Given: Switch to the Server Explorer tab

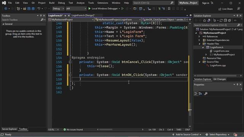Looking at the screenshot, I should coord(9,129).
